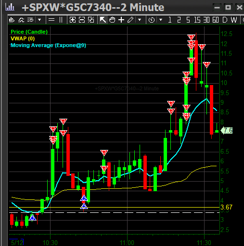Switch to 30 minute interval
The image size is (244, 246).
click(x=206, y=20)
